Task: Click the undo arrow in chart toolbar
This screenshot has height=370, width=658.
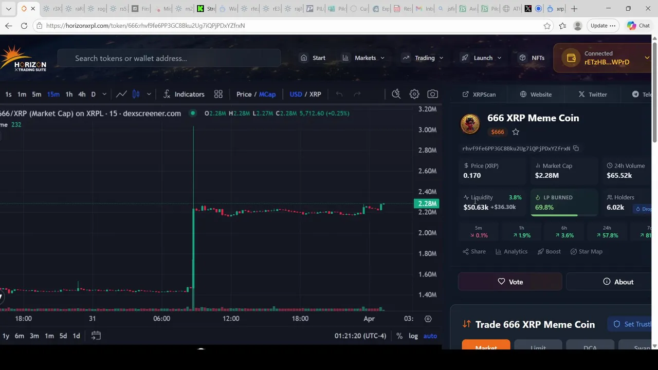Action: [x=339, y=94]
